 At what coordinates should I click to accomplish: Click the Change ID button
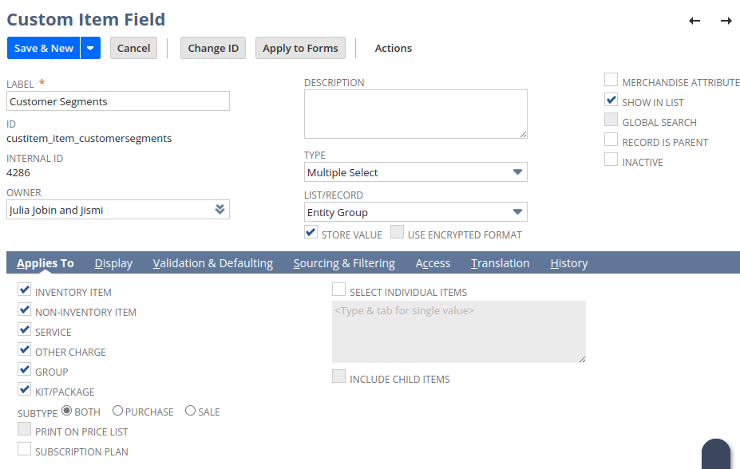click(213, 48)
